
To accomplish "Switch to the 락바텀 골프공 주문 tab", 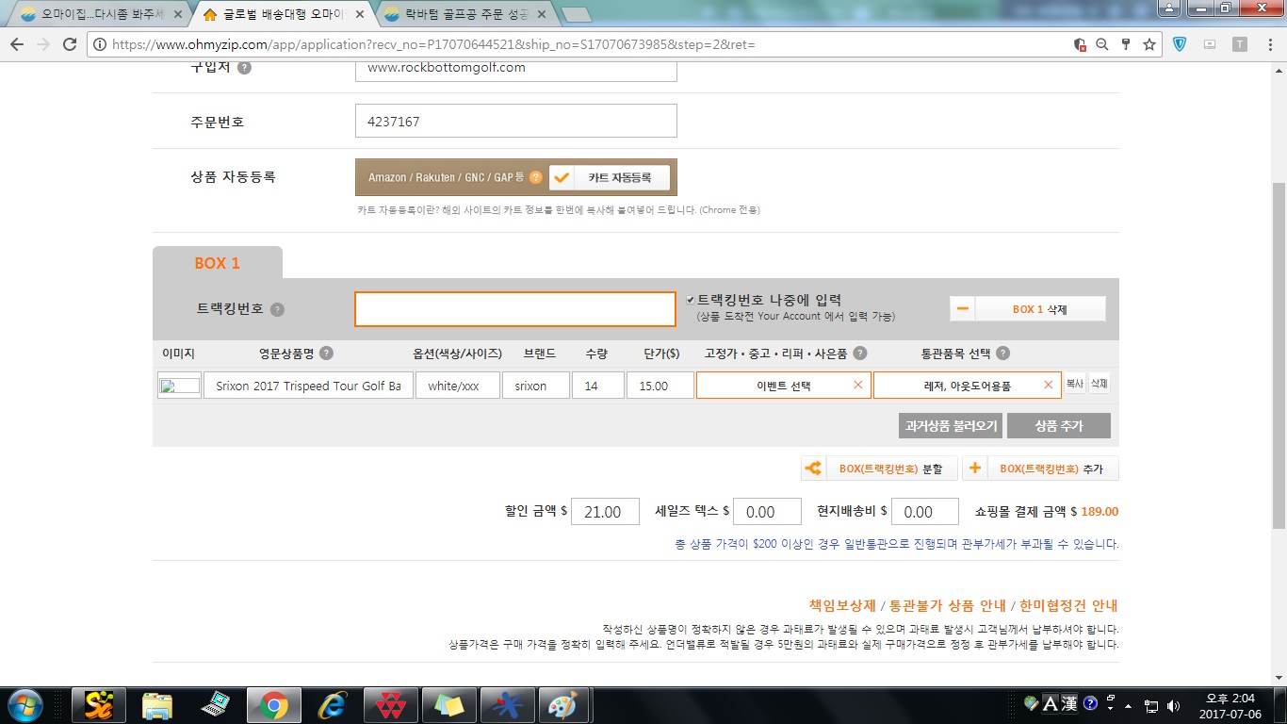I will (462, 15).
